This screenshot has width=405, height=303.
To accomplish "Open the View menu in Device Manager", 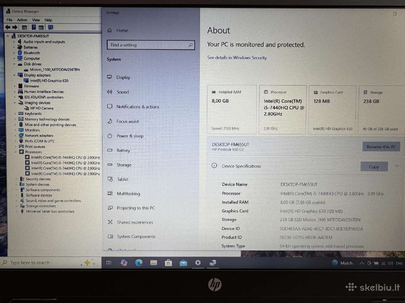I will pyautogui.click(x=36, y=20).
